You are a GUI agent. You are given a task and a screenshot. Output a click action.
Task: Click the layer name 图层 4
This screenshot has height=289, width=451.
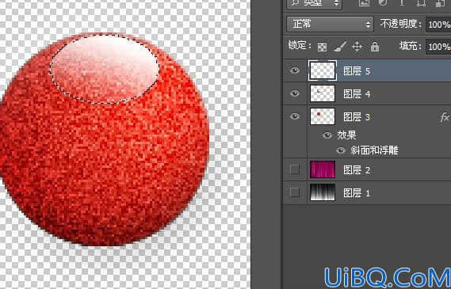pos(357,94)
